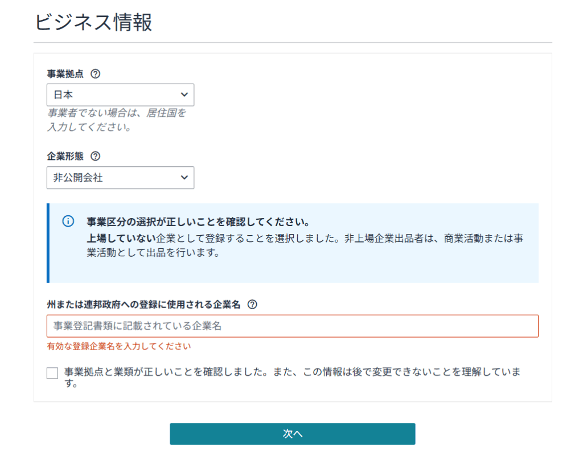
Task: Click the help icon beside 事業拠点
Action: (x=96, y=73)
